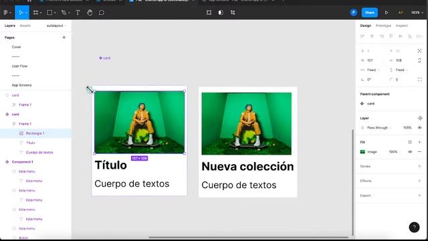Click the horizontal canvas scrollbar

click(248, 237)
